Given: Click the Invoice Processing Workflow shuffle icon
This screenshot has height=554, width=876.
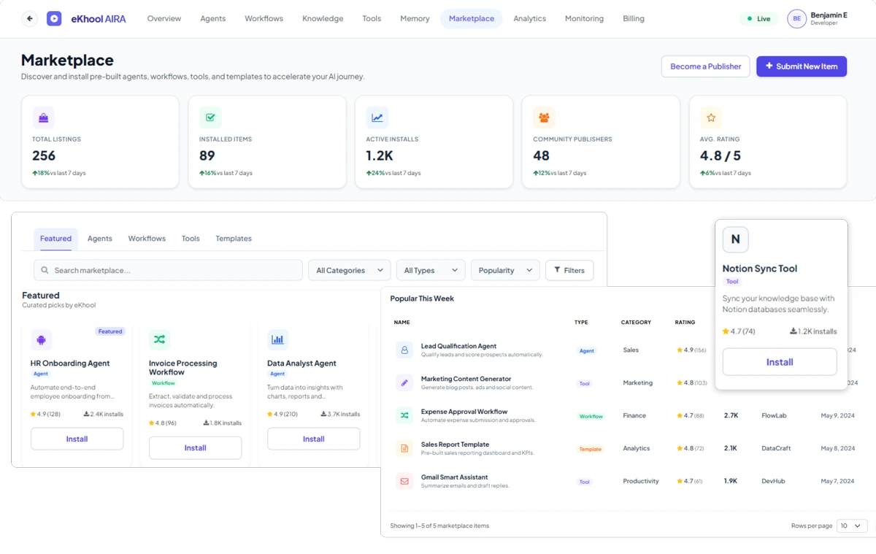Looking at the screenshot, I should pyautogui.click(x=159, y=339).
